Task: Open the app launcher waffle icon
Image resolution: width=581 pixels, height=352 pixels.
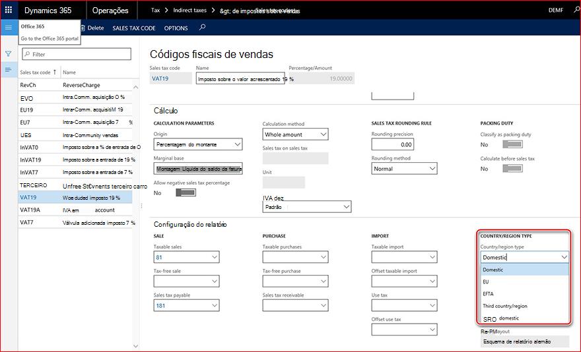Action: tap(9, 10)
